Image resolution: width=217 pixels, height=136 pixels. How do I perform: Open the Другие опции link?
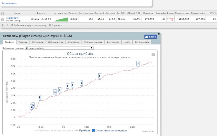9,3
